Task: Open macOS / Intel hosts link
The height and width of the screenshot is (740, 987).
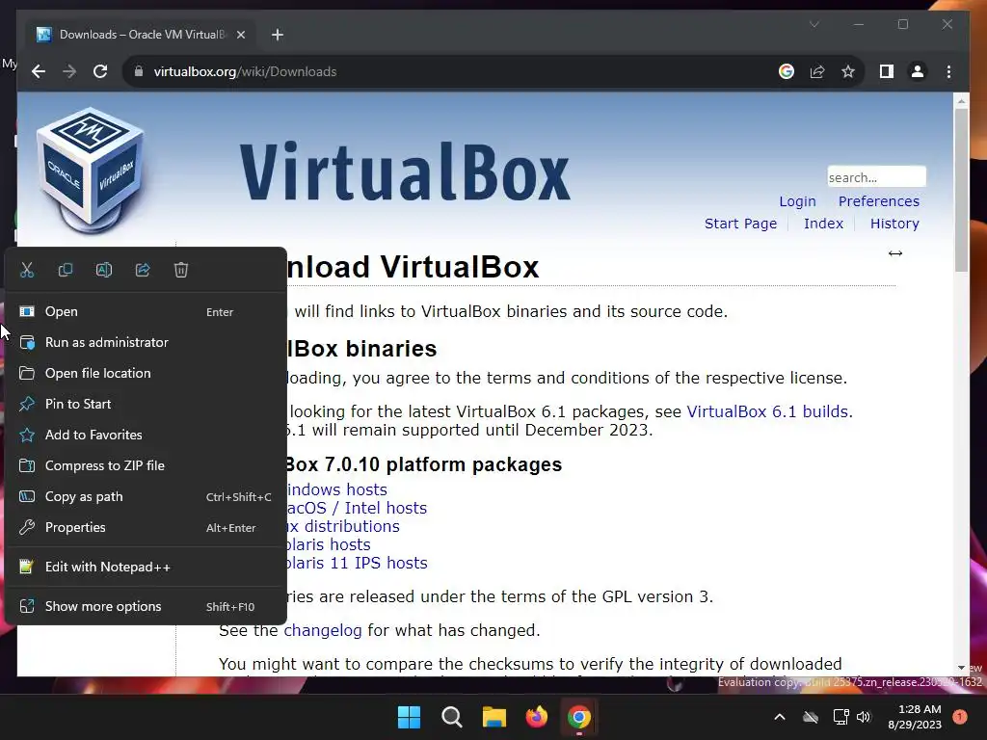Action: click(x=357, y=508)
